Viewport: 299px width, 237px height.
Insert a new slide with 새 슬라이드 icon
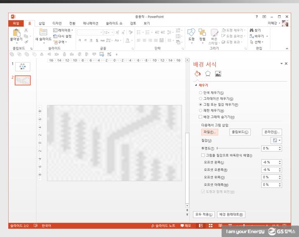pos(43,33)
